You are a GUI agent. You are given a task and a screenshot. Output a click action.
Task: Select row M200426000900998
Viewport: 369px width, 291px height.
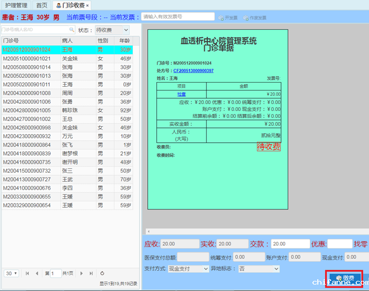pos(67,127)
